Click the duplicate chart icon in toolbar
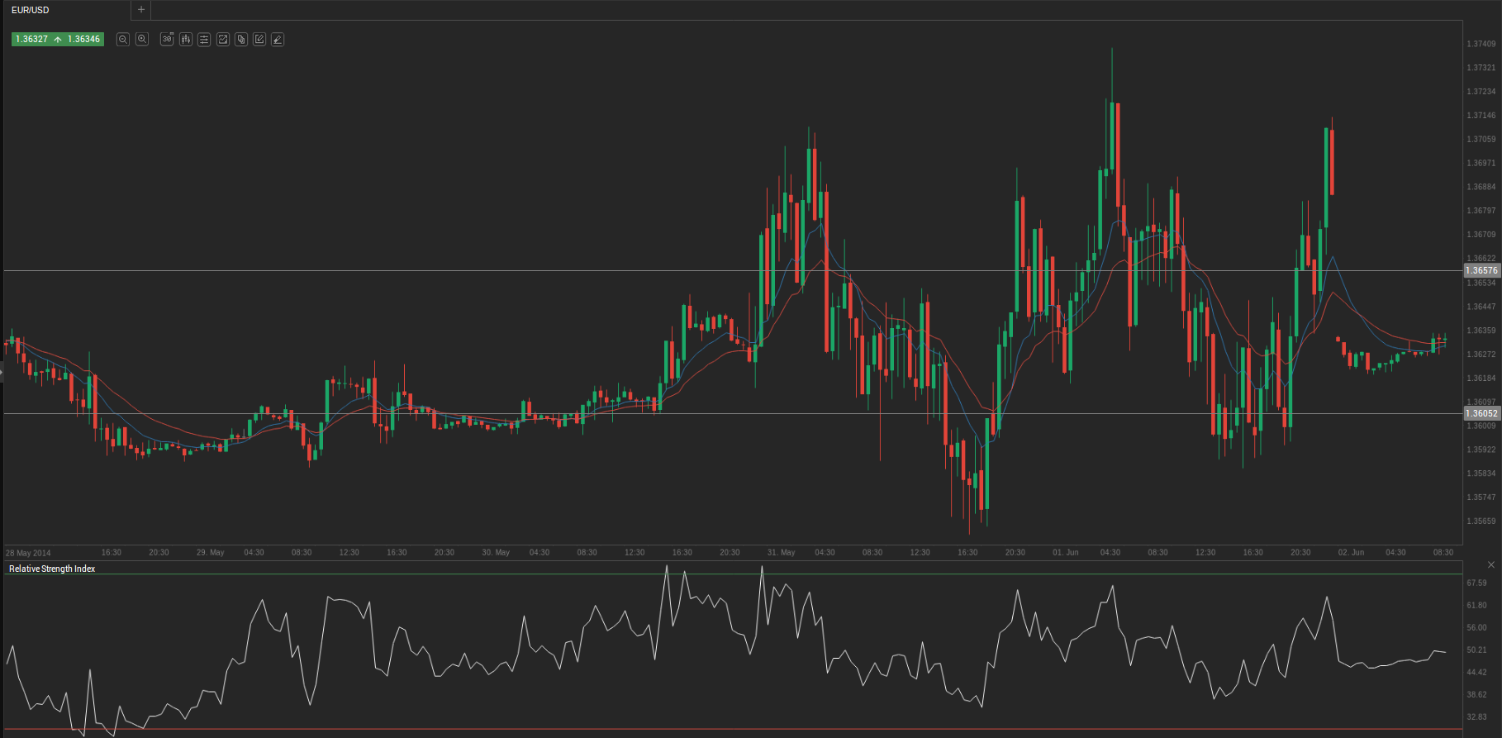 pyautogui.click(x=241, y=39)
